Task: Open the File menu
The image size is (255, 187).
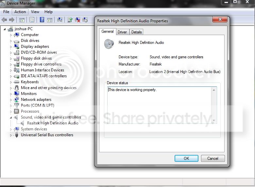Action: pyautogui.click(x=6, y=12)
